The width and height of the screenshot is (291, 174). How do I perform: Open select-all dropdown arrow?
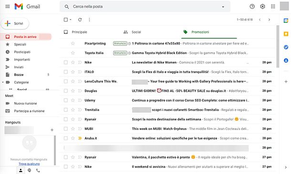[x=71, y=20]
